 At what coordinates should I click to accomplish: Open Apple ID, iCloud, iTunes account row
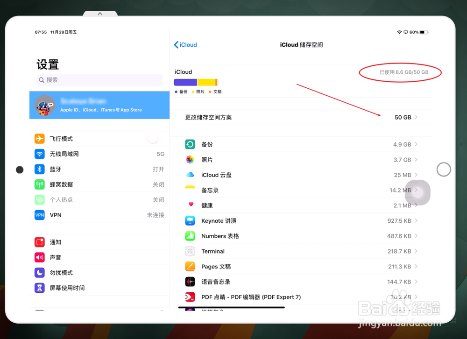(x=99, y=105)
